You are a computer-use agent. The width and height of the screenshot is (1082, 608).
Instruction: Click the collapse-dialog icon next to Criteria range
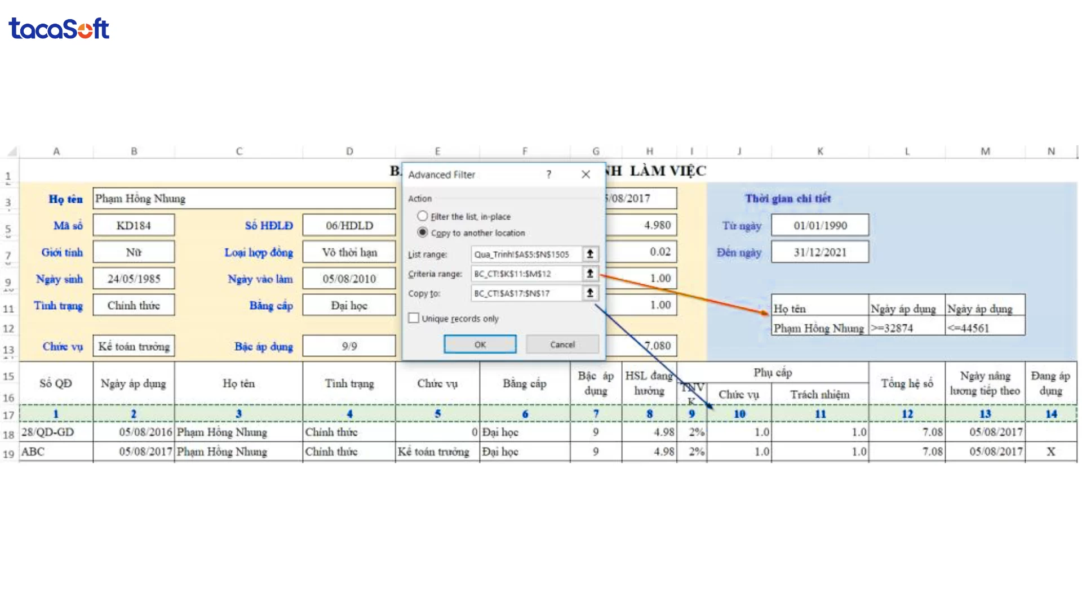[x=589, y=274]
